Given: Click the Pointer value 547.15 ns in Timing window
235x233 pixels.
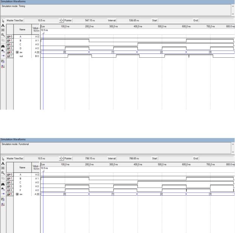Looking at the screenshot, I should point(90,20).
